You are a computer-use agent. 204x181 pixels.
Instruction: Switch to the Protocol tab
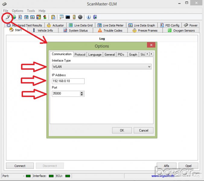click(x=80, y=55)
